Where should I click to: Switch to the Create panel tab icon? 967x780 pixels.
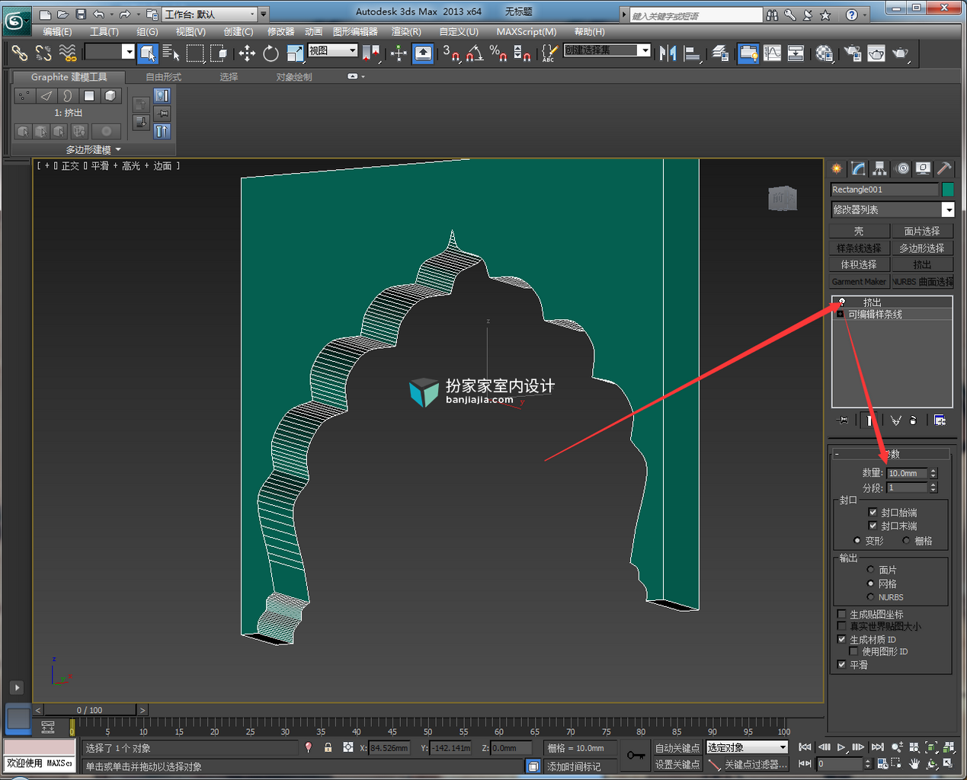837,168
